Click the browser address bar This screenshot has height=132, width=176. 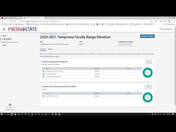pos(84,21)
